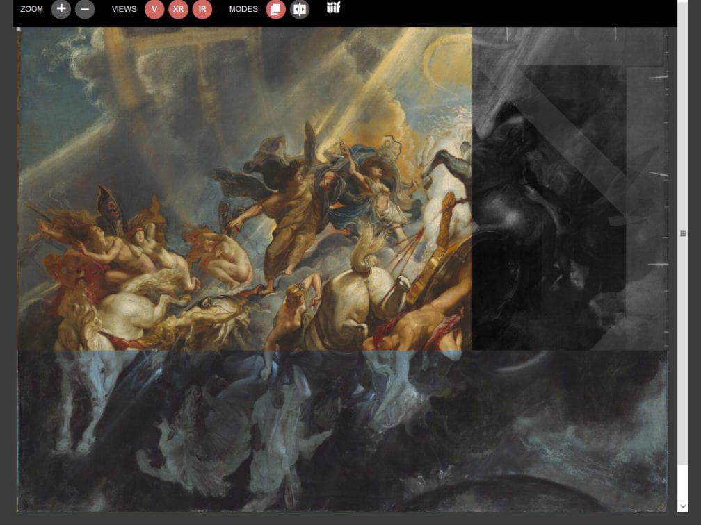Grab the scrollbar grip handle

[x=682, y=233]
